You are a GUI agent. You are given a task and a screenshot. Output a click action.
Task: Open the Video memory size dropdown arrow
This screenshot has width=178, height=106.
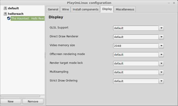point(161,46)
